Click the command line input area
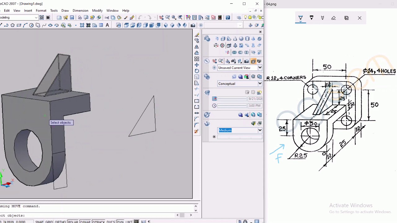The width and height of the screenshot is (397, 223). [x=87, y=216]
